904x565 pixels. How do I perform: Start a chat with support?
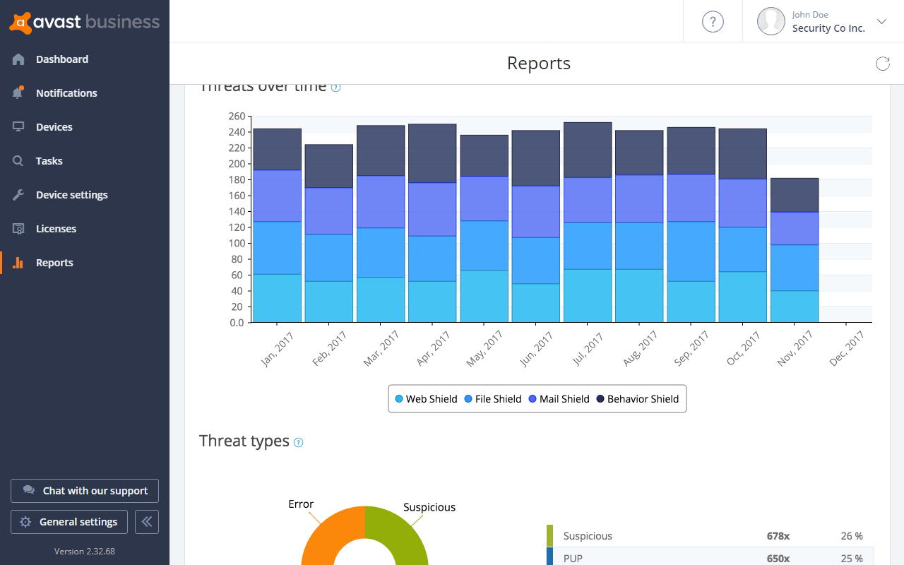(85, 490)
